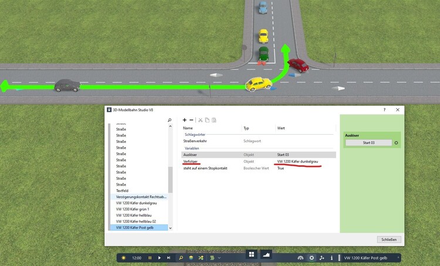Image resolution: width=440 pixels, height=266 pixels.
Task: Select the Straßenverkehr keyword row
Action: [x=195, y=141]
